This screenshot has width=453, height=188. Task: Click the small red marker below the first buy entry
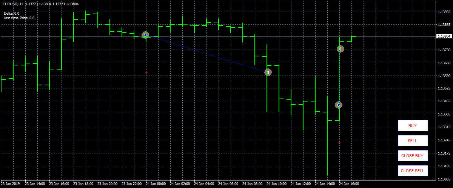[146, 72]
